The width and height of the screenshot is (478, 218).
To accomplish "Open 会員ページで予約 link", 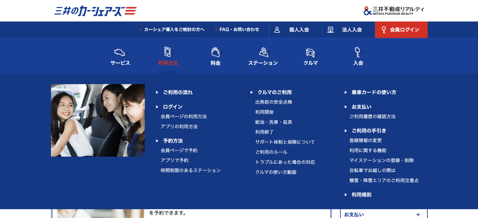I will [179, 151].
